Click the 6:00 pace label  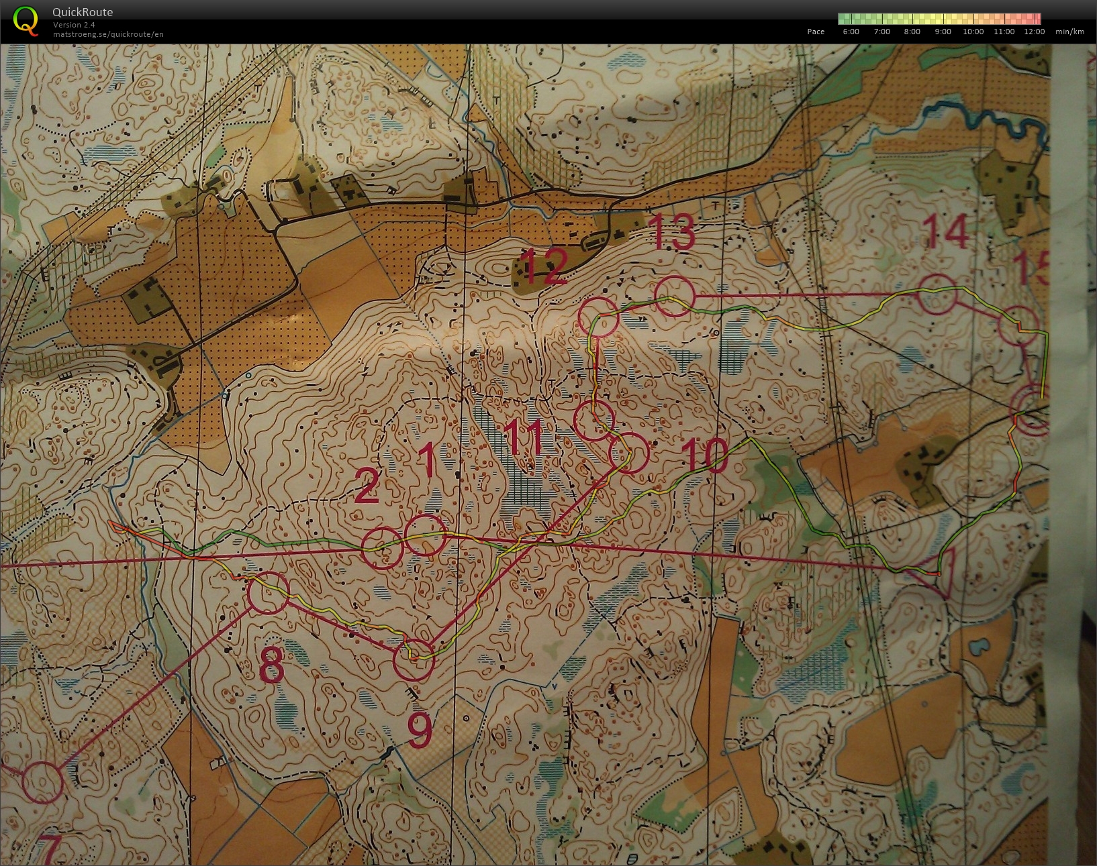click(851, 32)
